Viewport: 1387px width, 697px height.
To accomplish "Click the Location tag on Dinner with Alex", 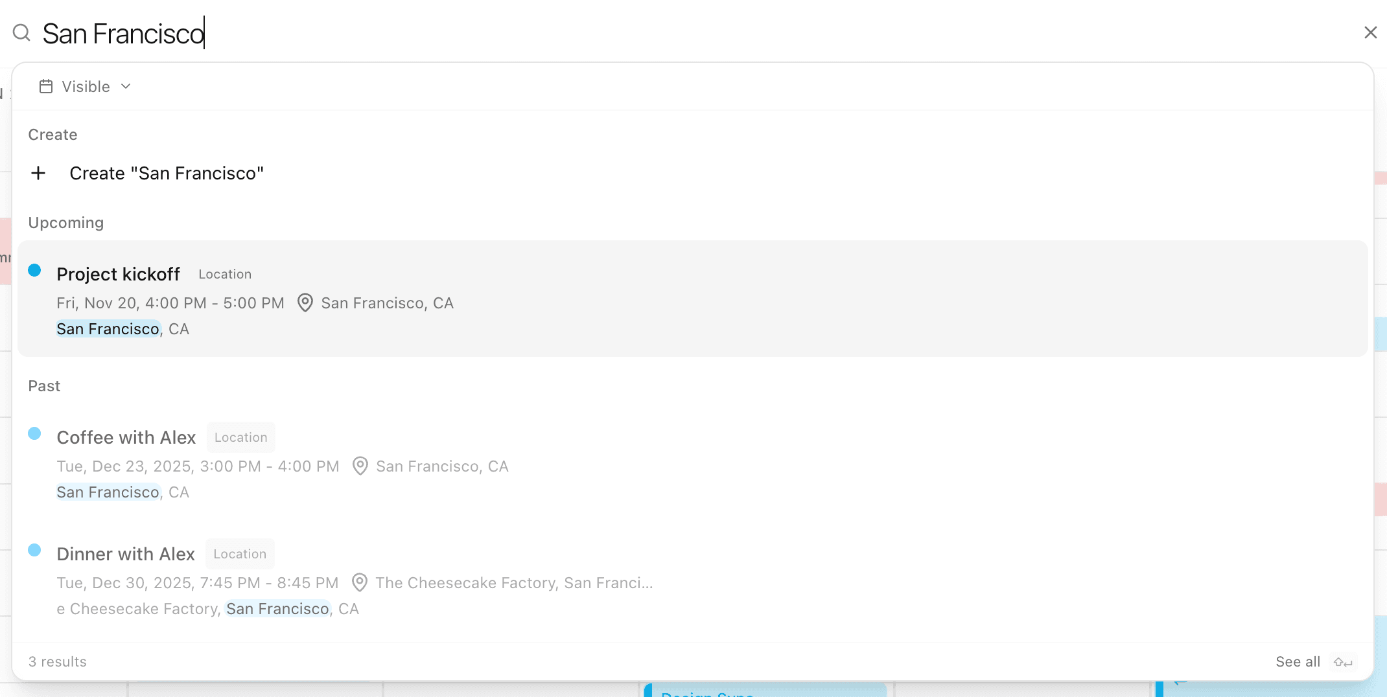I will (240, 554).
